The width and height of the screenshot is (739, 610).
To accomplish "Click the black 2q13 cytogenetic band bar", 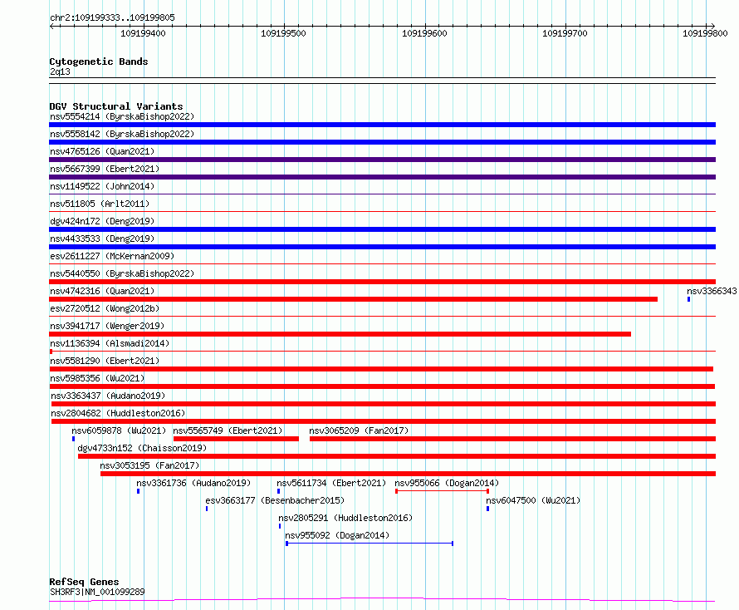I will (x=382, y=81).
